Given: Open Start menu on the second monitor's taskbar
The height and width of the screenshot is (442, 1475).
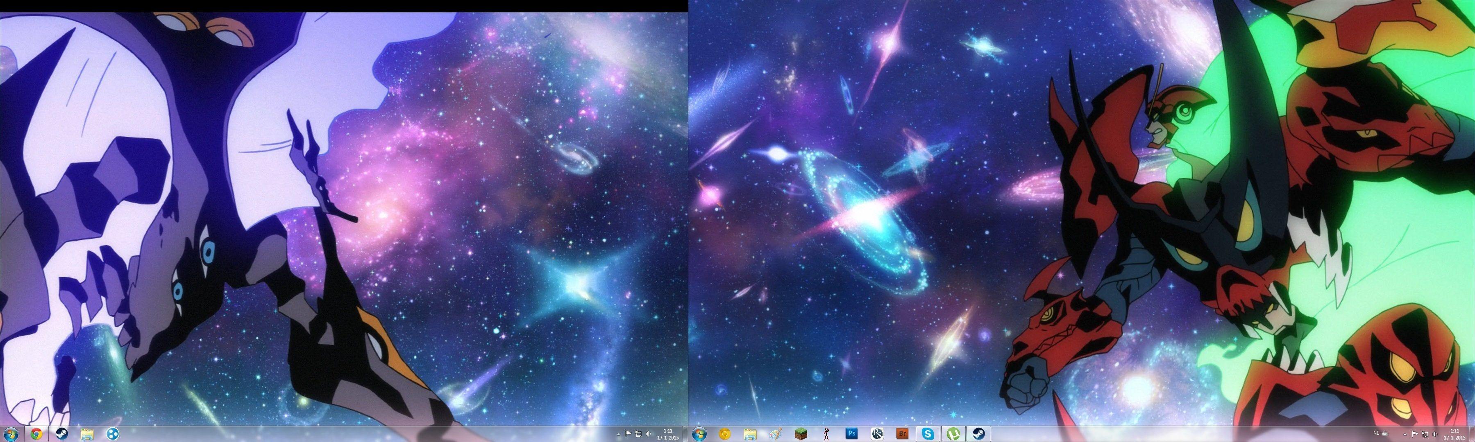Looking at the screenshot, I should tap(699, 434).
